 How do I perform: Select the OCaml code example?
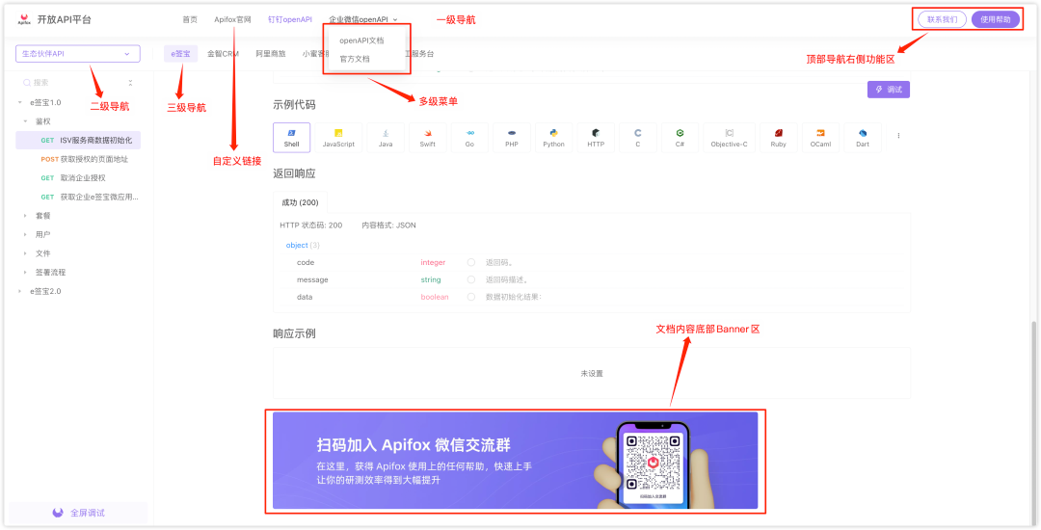pos(820,137)
